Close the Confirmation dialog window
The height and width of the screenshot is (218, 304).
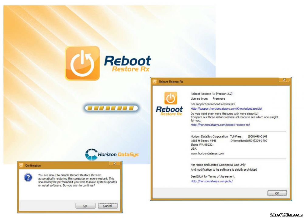coord(115,164)
